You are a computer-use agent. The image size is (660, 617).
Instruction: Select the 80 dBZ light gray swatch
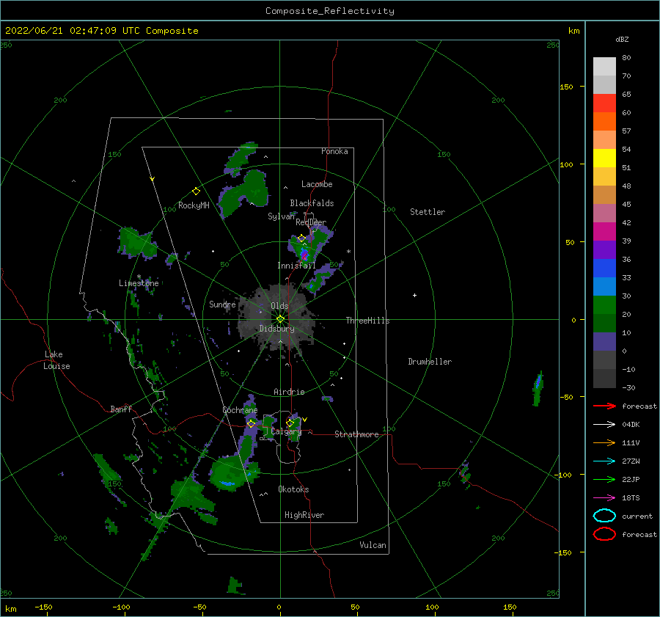(x=604, y=66)
